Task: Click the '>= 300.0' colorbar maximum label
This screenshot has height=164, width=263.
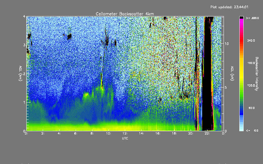Action: pyautogui.click(x=252, y=18)
